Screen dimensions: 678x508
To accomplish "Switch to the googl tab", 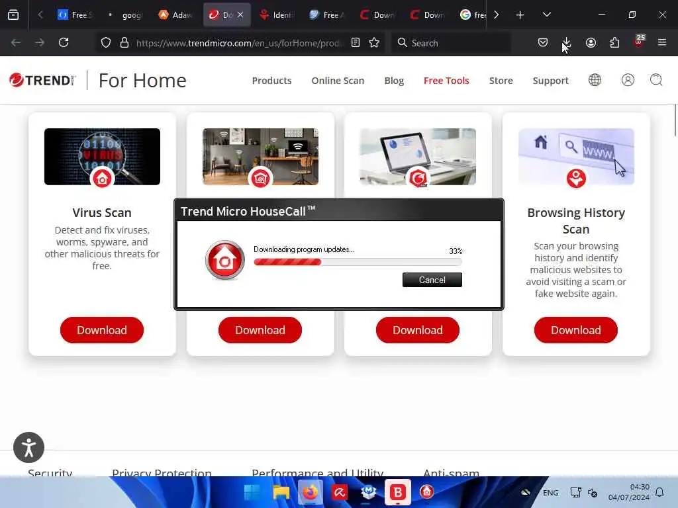I will tap(126, 15).
